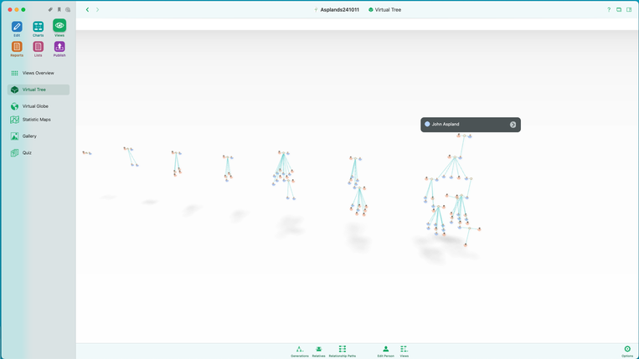Open Virtual Globe view
Viewport: 639px width, 359px height.
click(x=39, y=106)
